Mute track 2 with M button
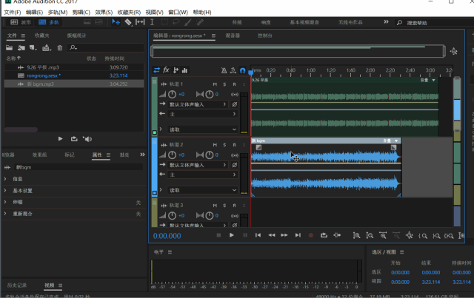The height and width of the screenshot is (298, 474). click(215, 145)
